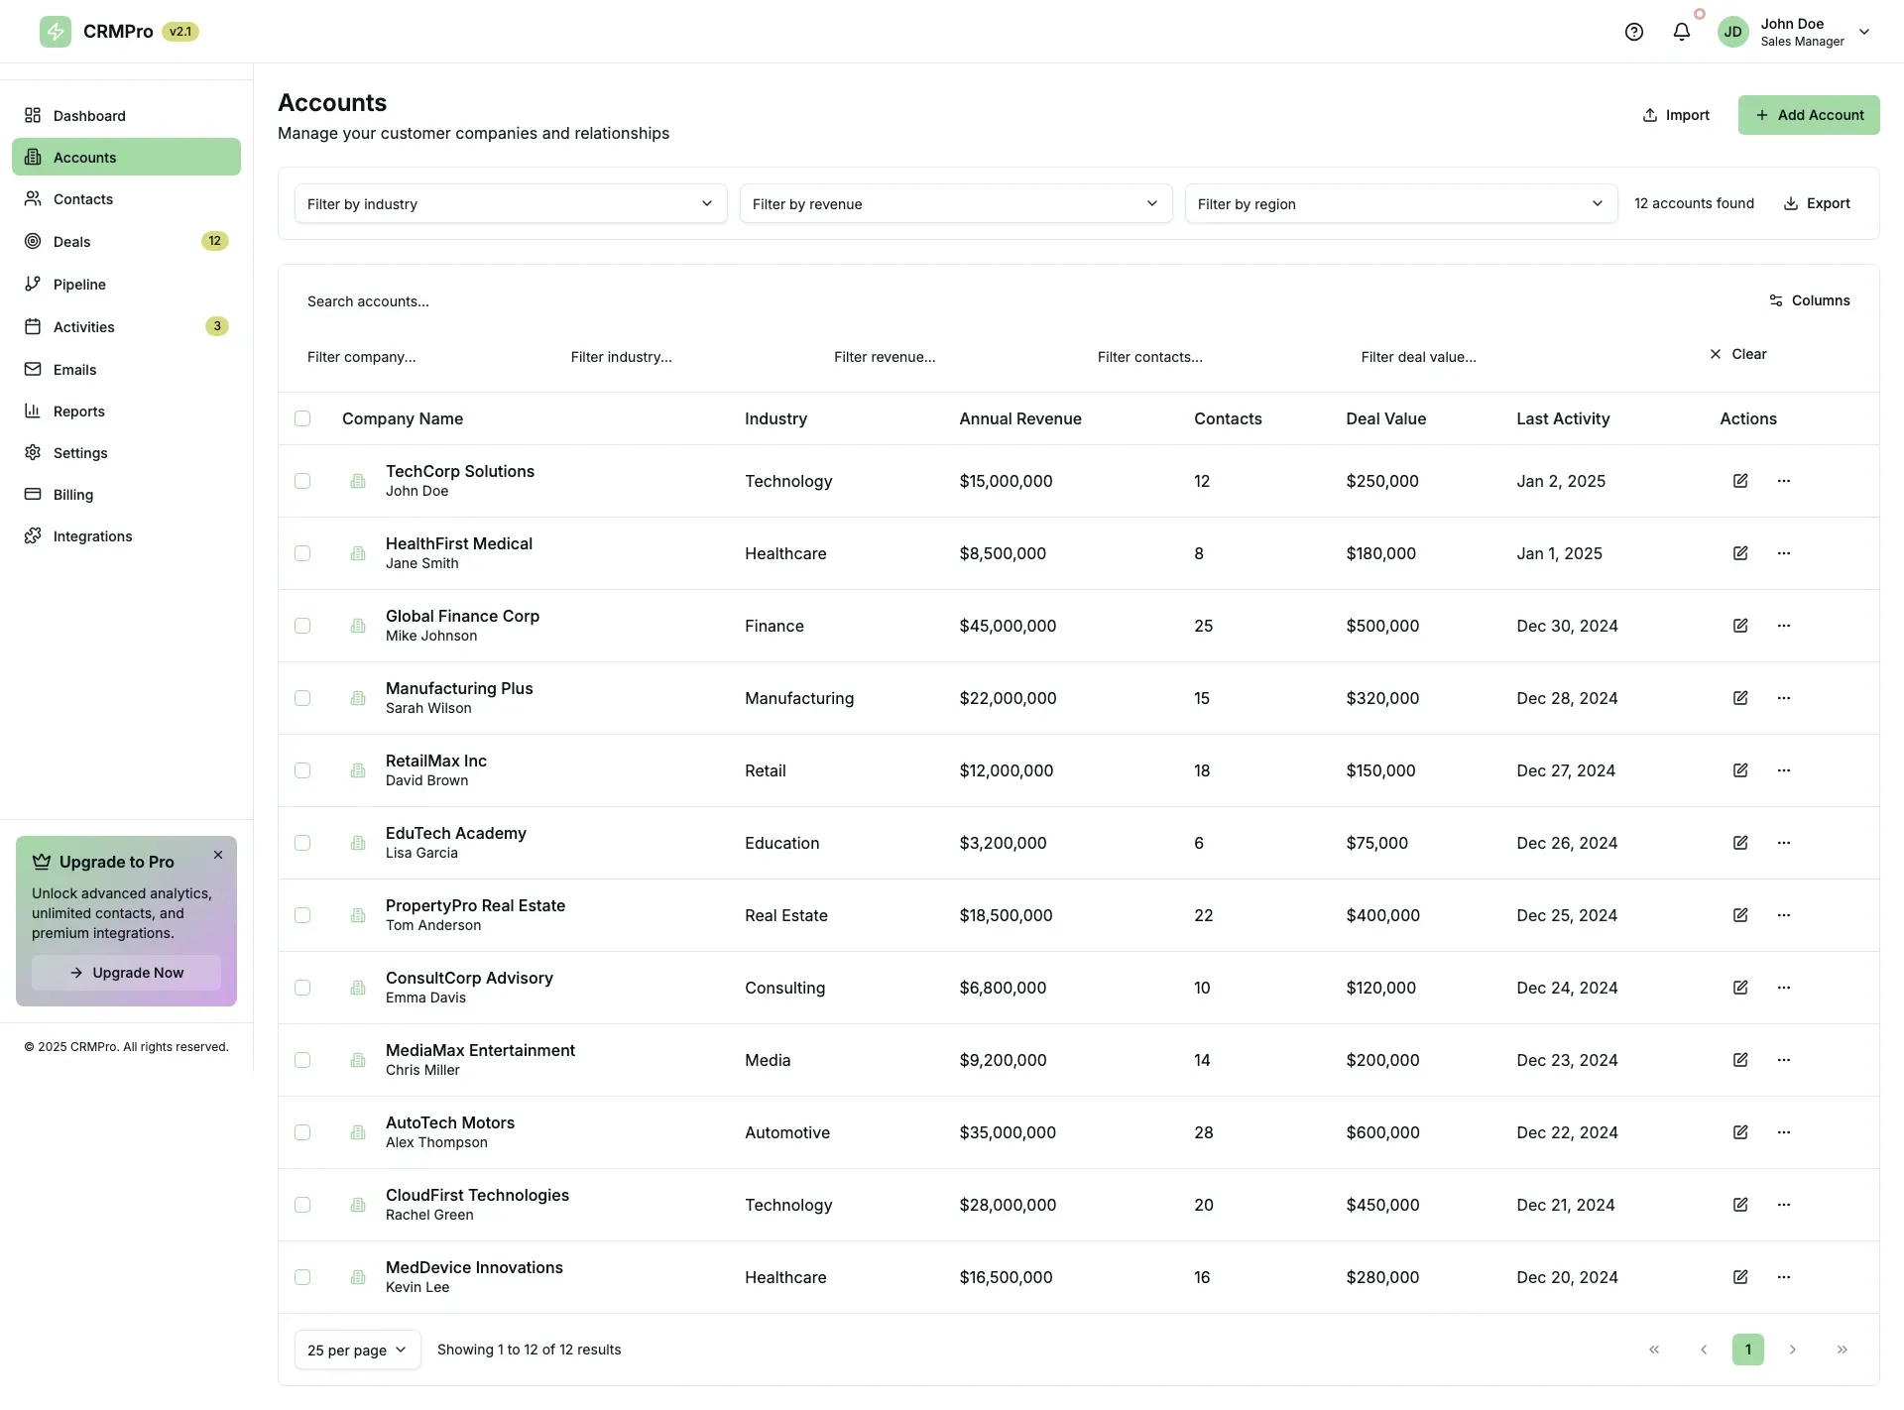The image size is (1904, 1410).
Task: Click the Add Account button
Action: coord(1808,115)
